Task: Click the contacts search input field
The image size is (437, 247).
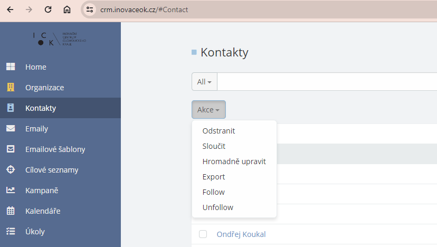Action: [x=327, y=82]
